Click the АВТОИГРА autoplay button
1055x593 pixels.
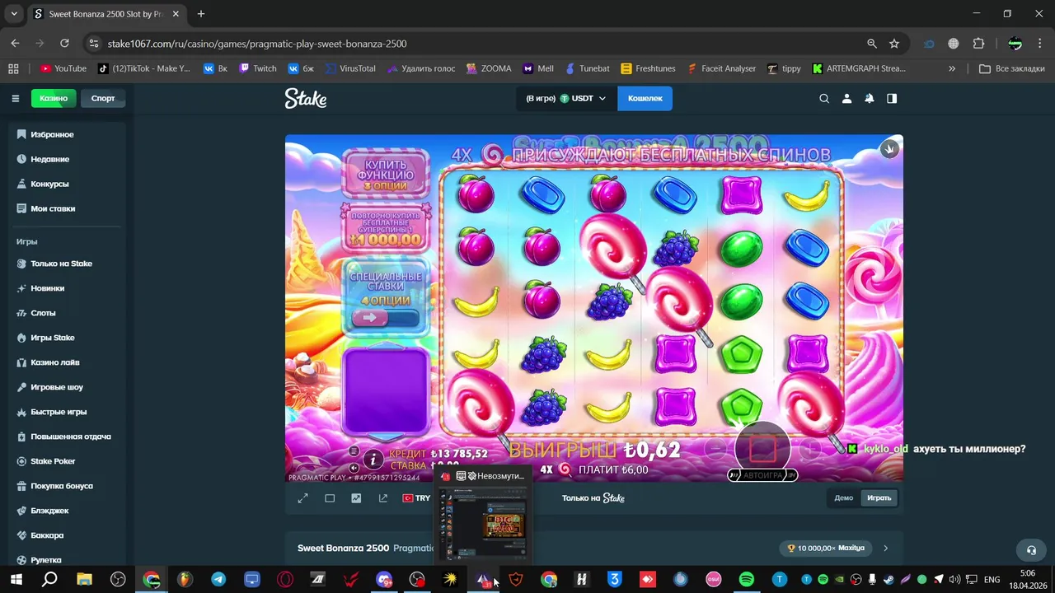pos(762,475)
